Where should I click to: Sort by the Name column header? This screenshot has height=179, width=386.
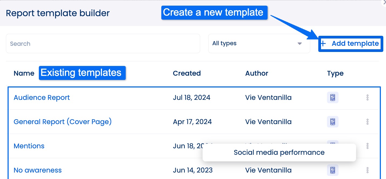click(x=24, y=73)
